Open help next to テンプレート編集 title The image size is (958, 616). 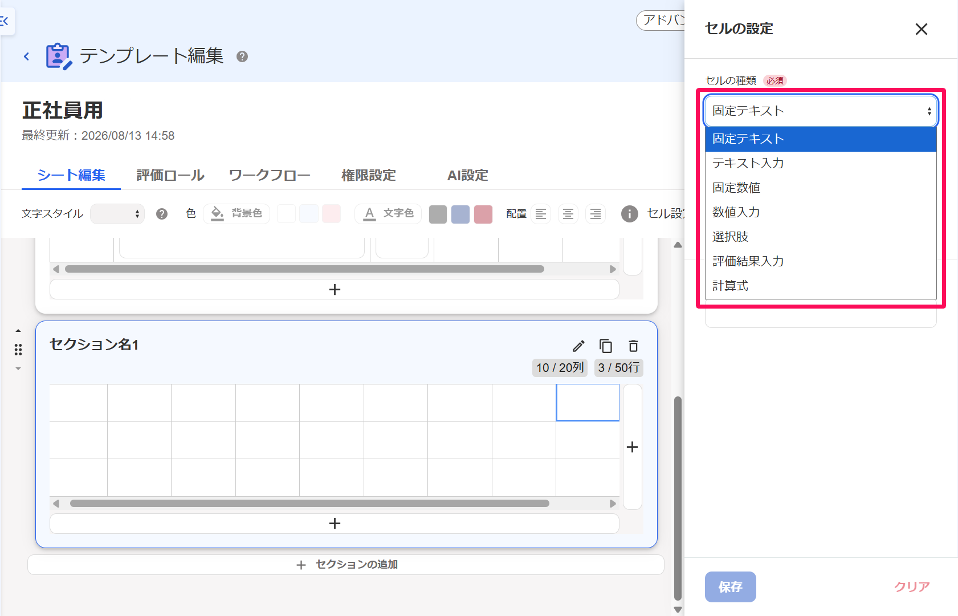242,56
